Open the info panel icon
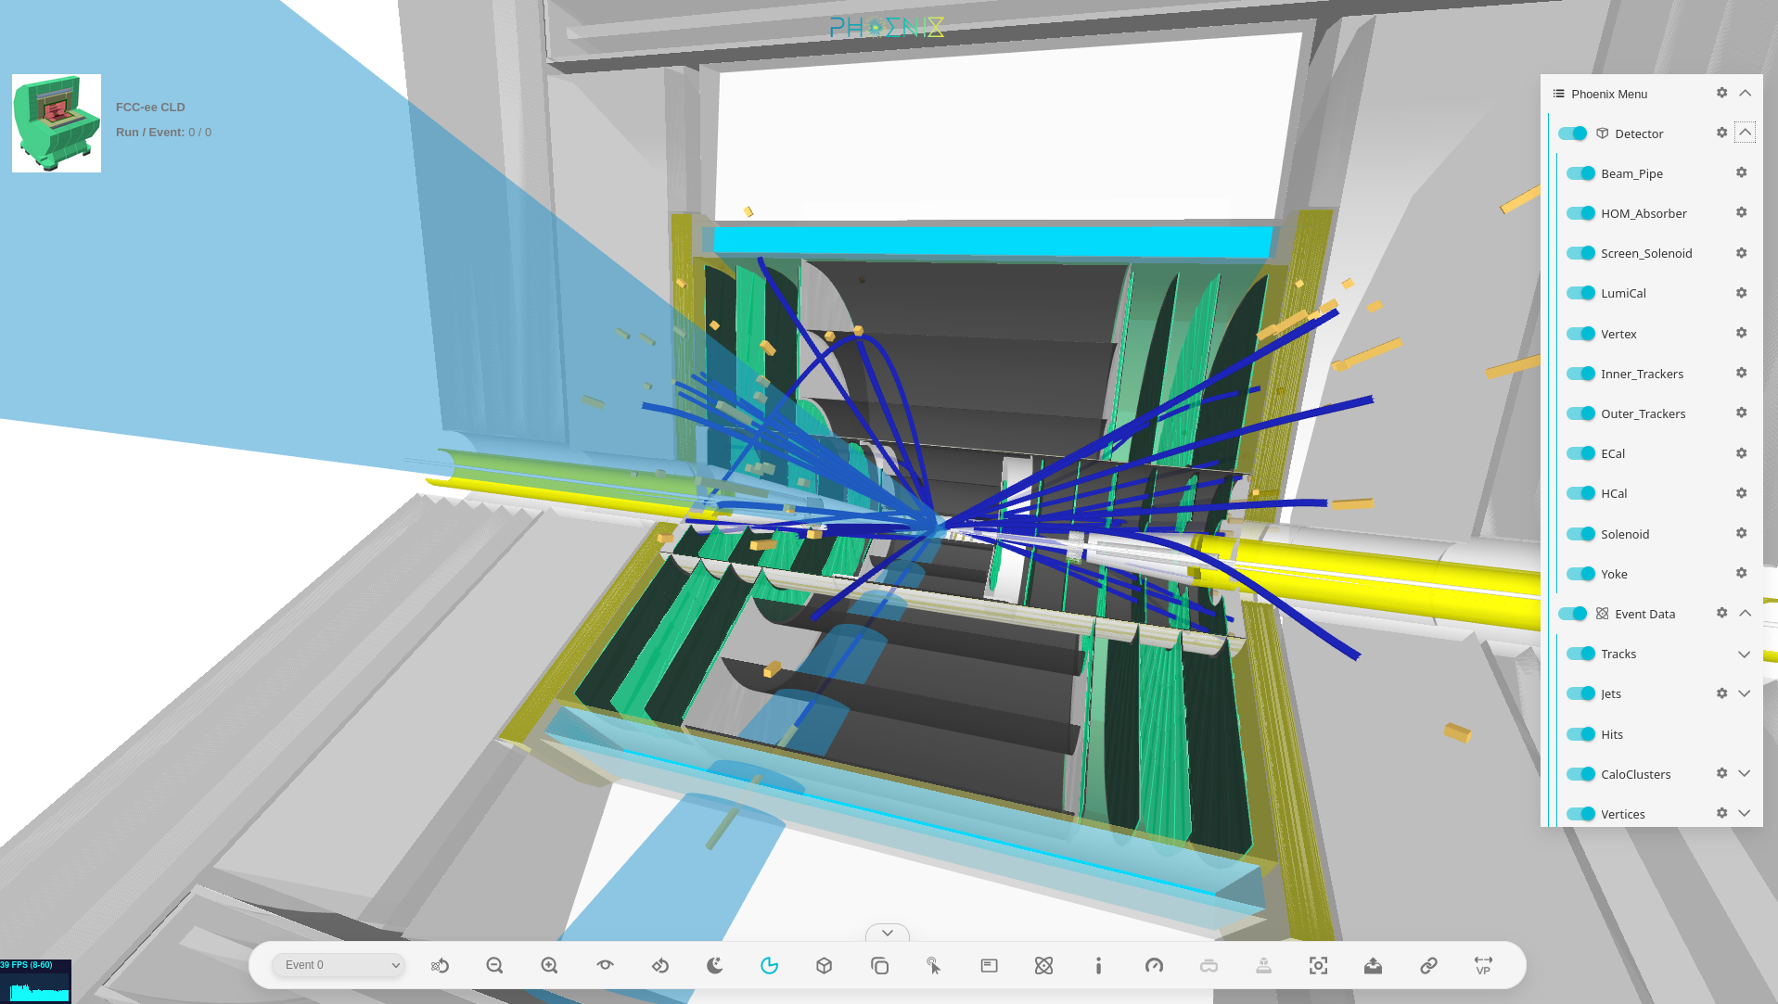This screenshot has height=1004, width=1778. (1098, 965)
